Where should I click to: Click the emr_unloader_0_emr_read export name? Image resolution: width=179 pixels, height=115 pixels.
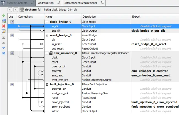[151, 75]
